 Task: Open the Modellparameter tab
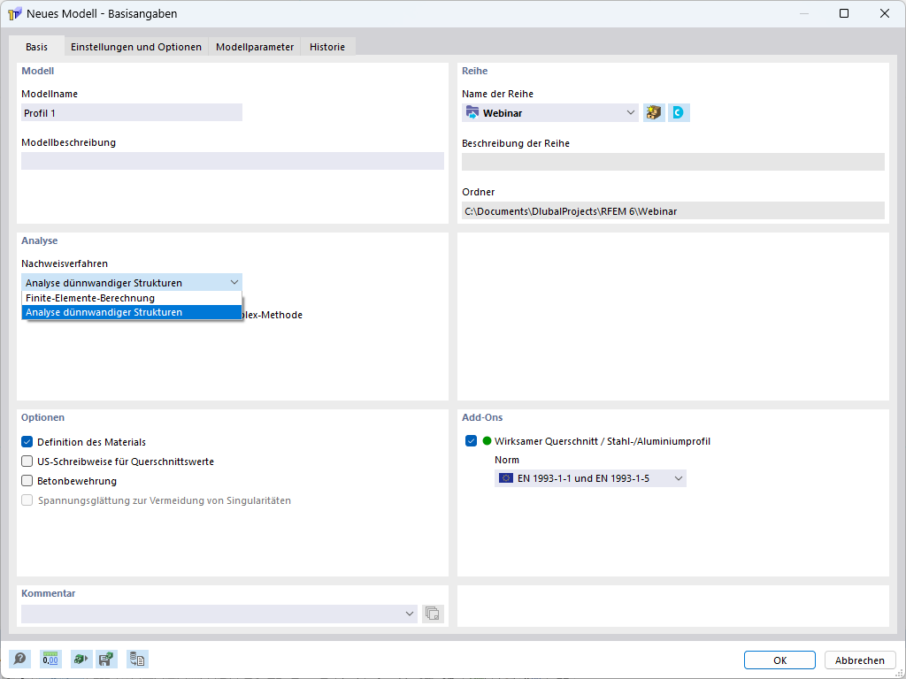coord(255,47)
